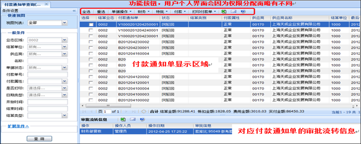Open the 打印付款单 menu
361x144 pixels.
(204, 11)
